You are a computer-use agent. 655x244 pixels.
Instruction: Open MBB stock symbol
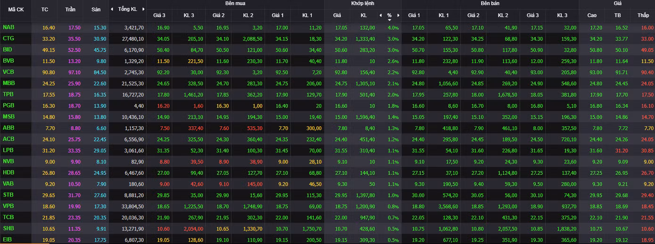8,83
